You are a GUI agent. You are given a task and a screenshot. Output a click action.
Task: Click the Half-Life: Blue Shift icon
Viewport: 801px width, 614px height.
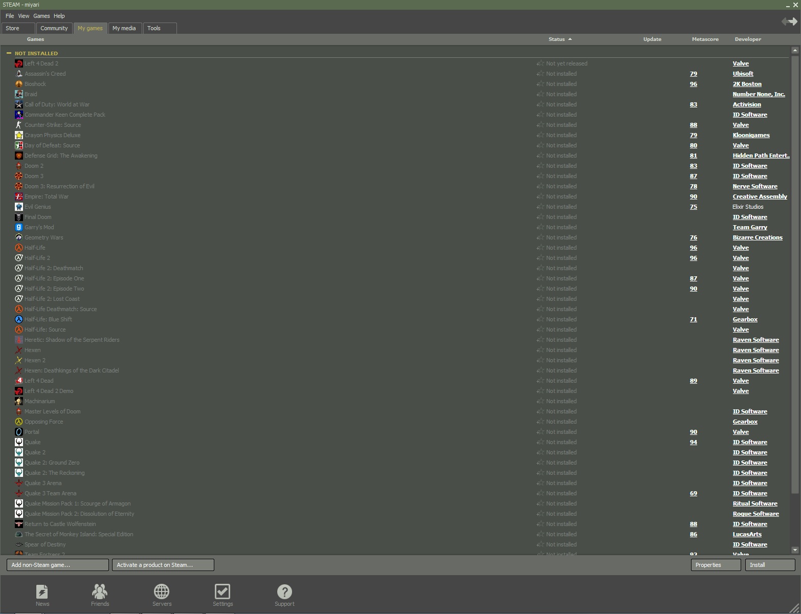click(19, 319)
